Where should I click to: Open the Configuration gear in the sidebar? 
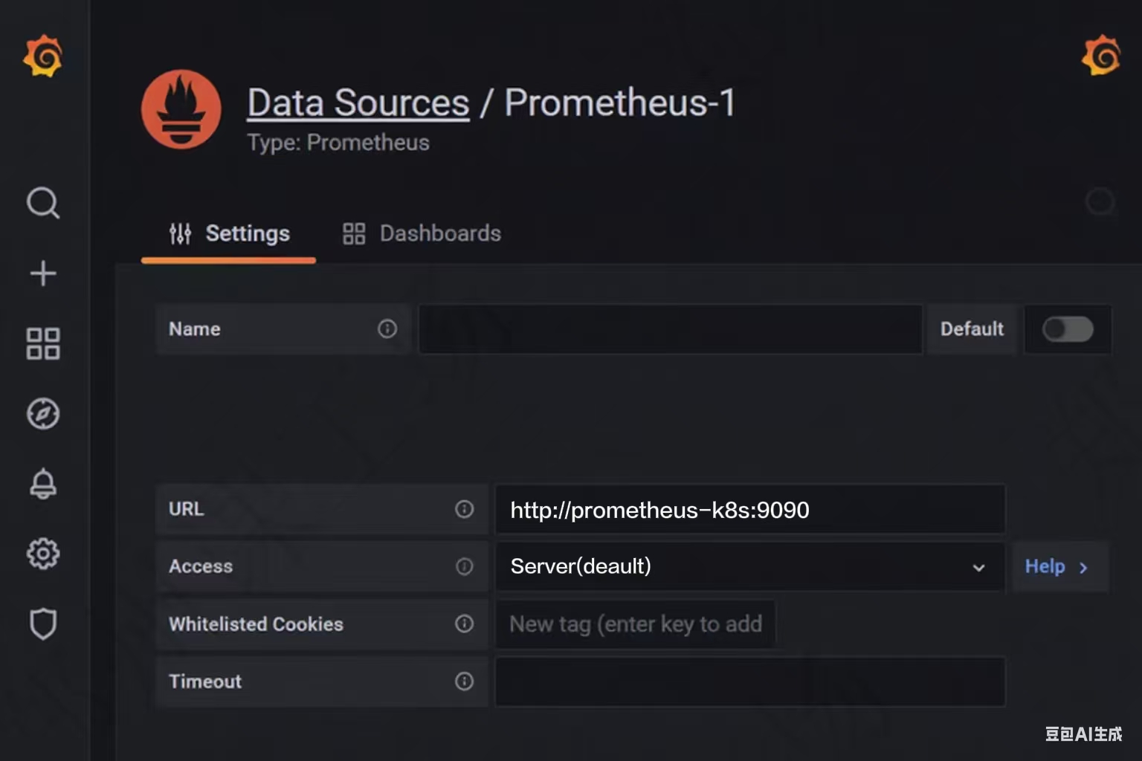tap(43, 554)
